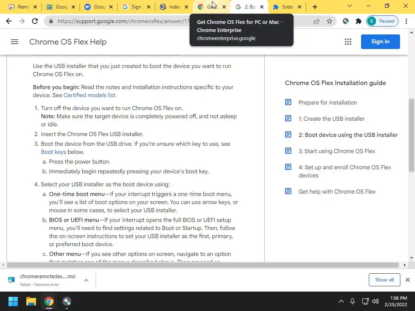Click the Paused profile button
Image resolution: width=415 pixels, height=311 pixels.
tap(382, 21)
